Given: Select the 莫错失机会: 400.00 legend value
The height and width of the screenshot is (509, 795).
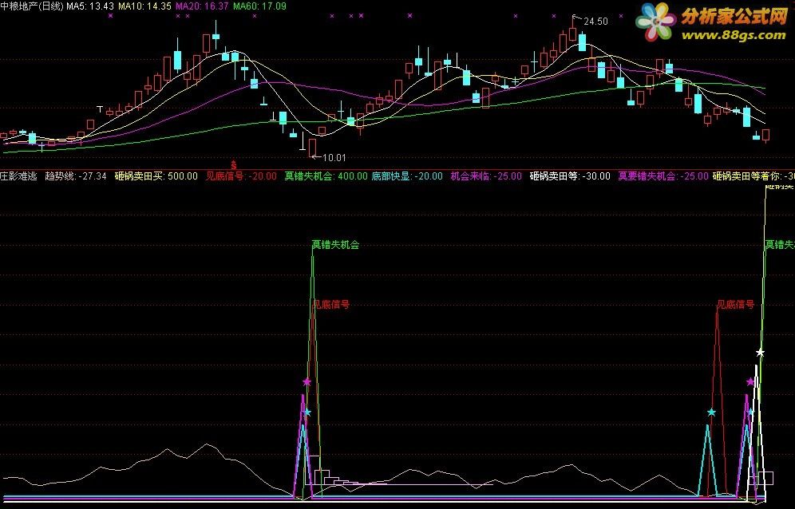Looking at the screenshot, I should pyautogui.click(x=326, y=176).
